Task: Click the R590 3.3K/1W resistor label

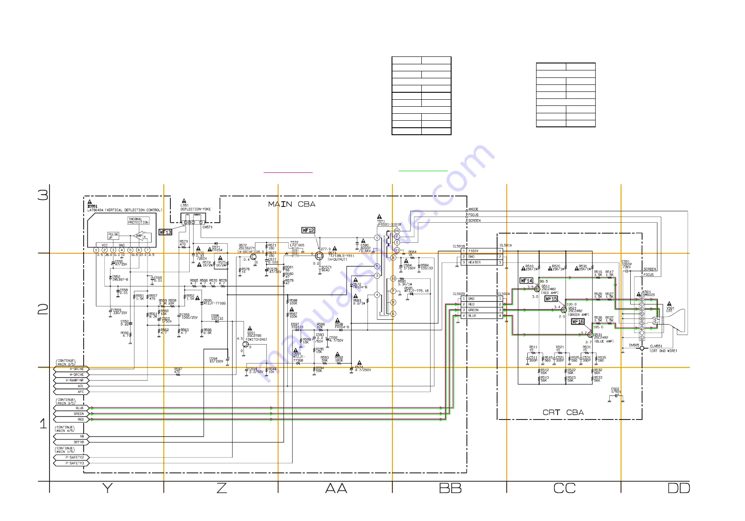Action: click(x=405, y=283)
